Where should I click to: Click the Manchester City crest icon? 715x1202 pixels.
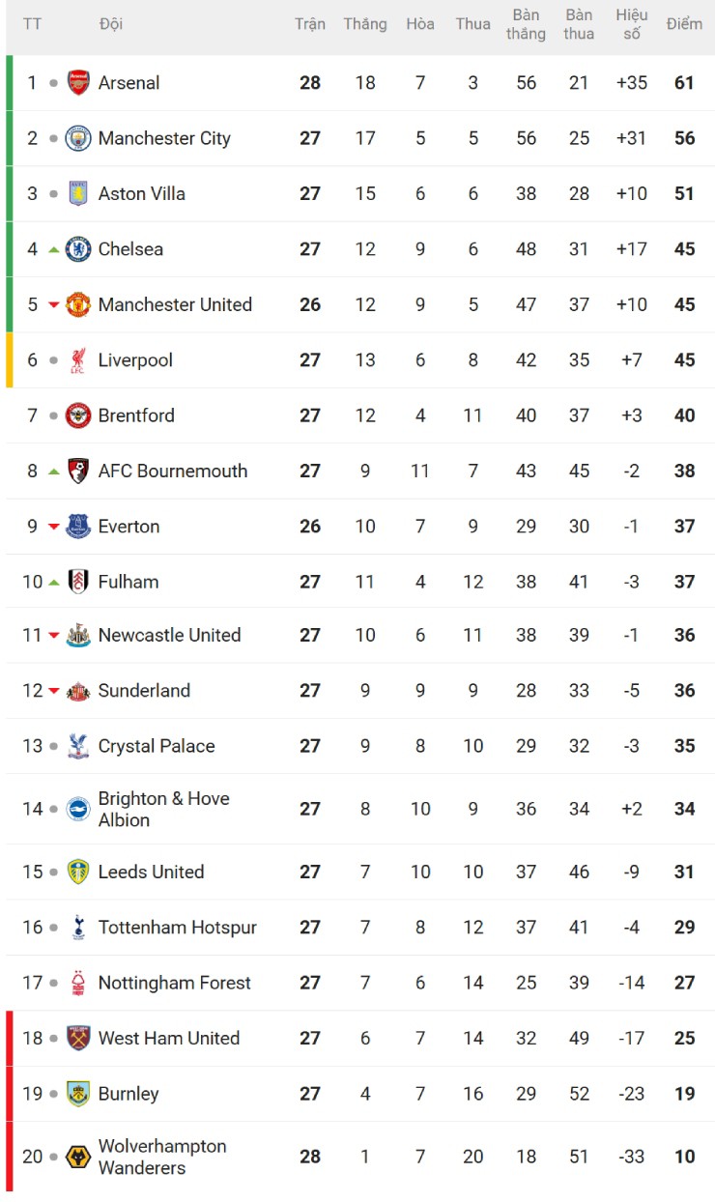tap(78, 138)
